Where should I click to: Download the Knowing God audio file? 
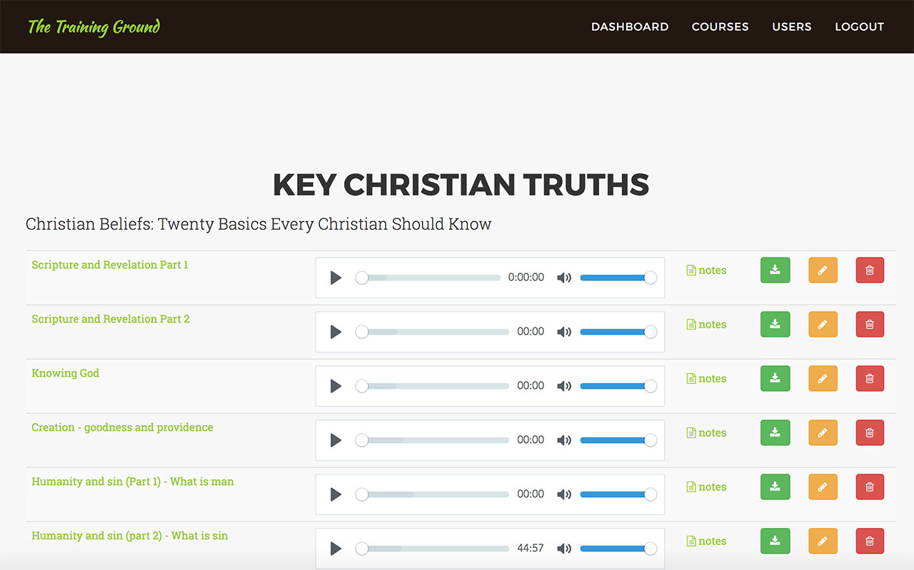[x=775, y=379]
